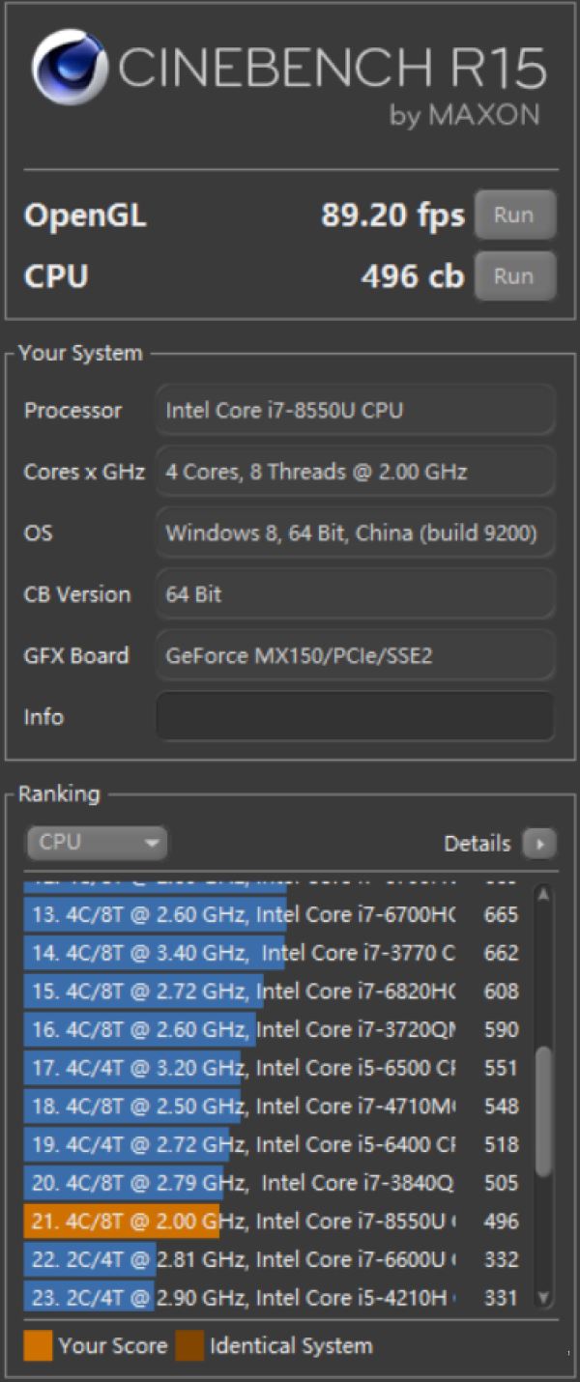Run the CPU benchmark
Viewport: 580px width, 1382px height.
[x=514, y=275]
